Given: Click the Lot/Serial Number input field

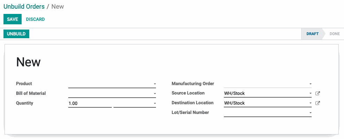Looking at the screenshot, I should [266, 113].
